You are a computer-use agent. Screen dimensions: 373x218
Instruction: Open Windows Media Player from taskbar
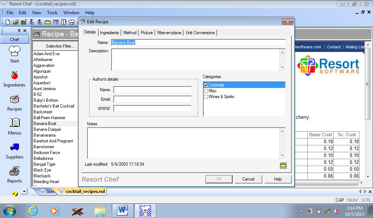[55, 211]
